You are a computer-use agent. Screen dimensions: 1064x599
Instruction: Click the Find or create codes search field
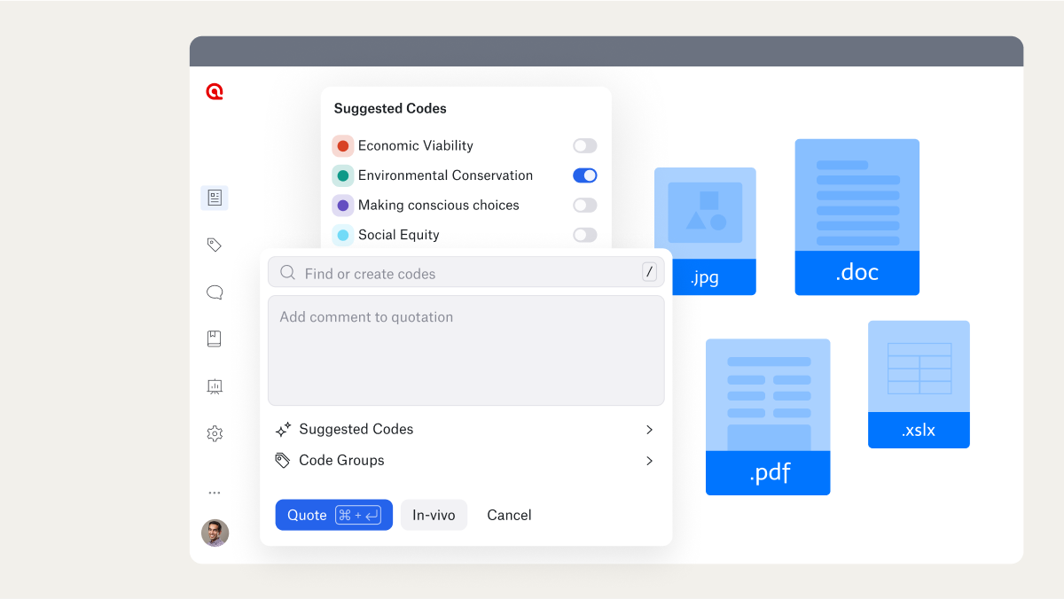(443, 272)
